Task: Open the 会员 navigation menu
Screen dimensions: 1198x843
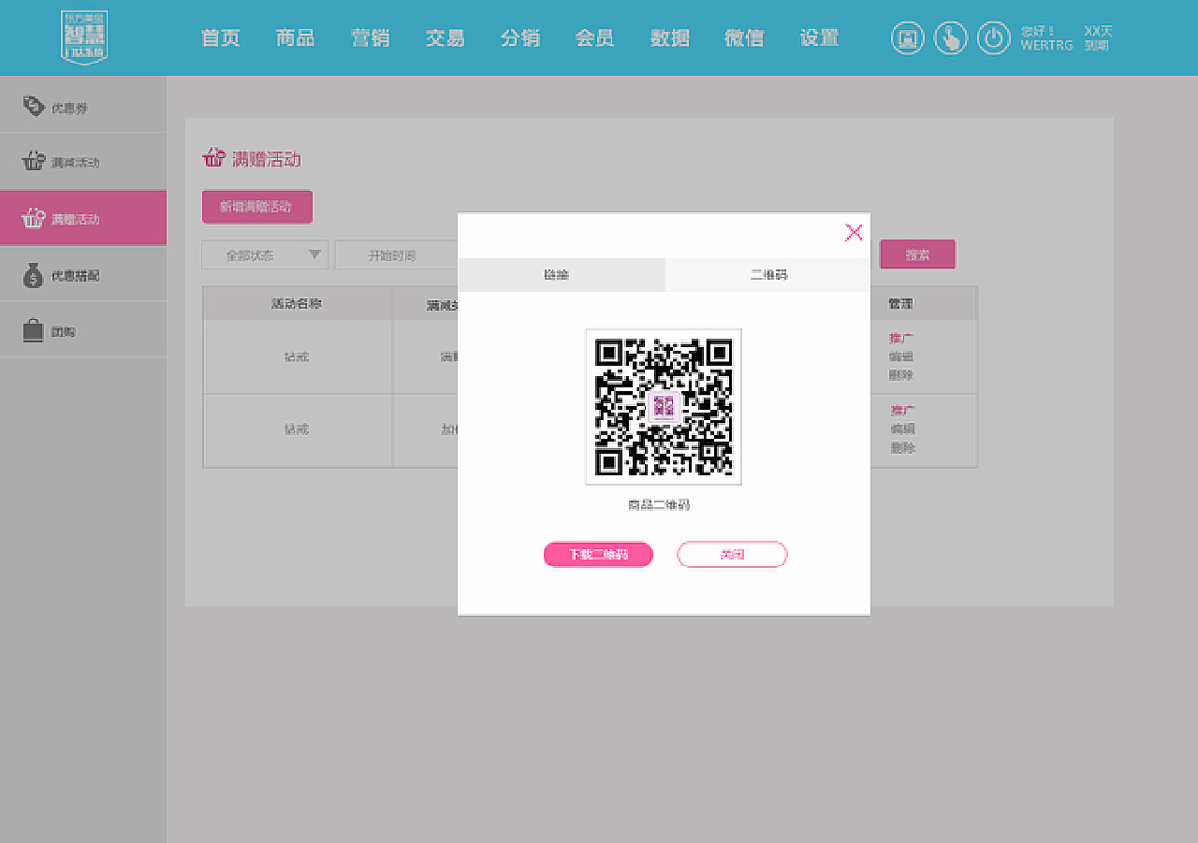Action: (x=595, y=37)
